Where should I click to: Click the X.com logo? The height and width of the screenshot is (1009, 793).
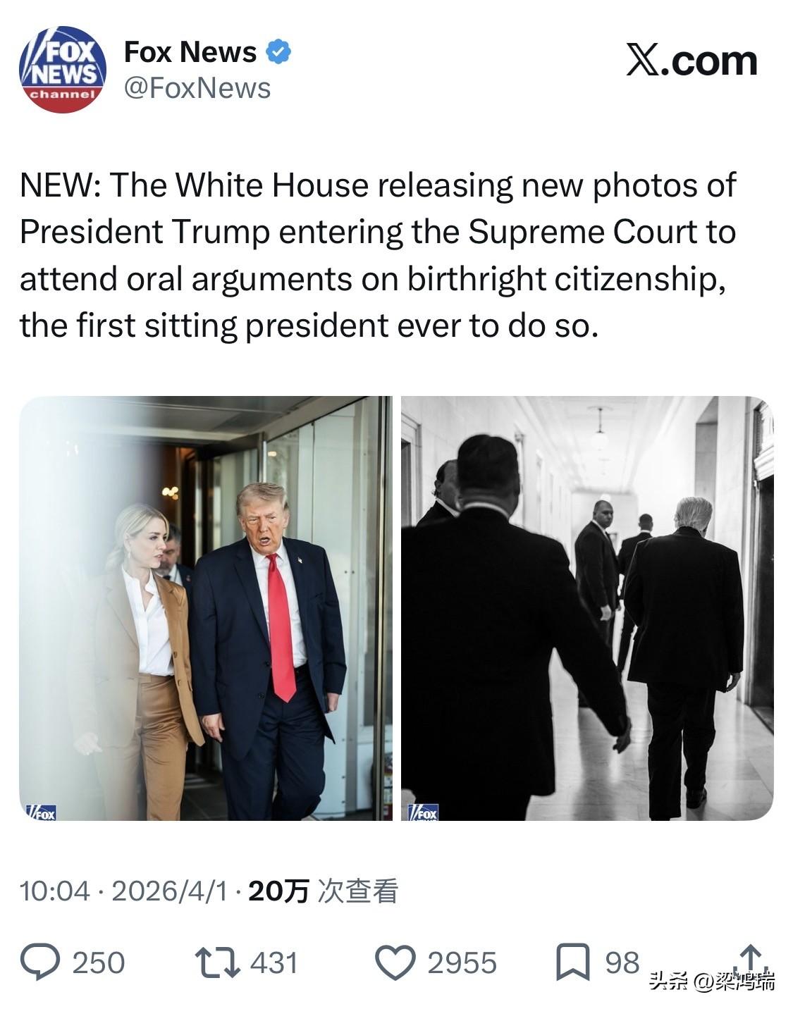(691, 61)
